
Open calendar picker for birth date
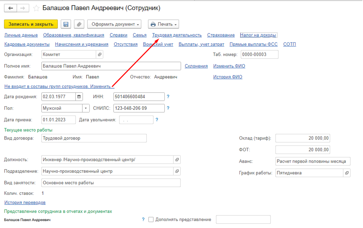[x=79, y=97]
